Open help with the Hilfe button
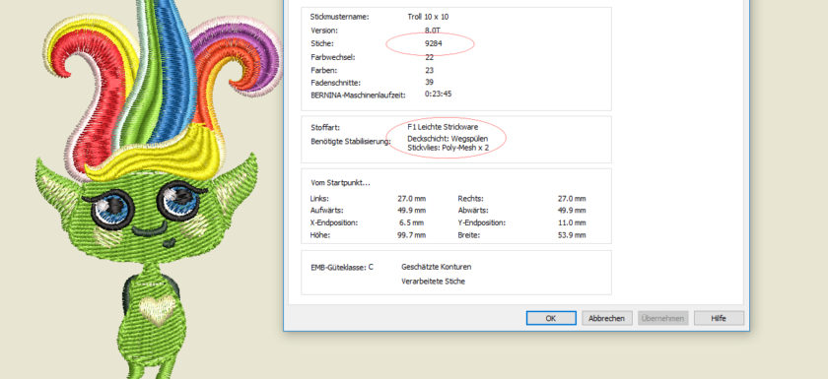 click(719, 318)
